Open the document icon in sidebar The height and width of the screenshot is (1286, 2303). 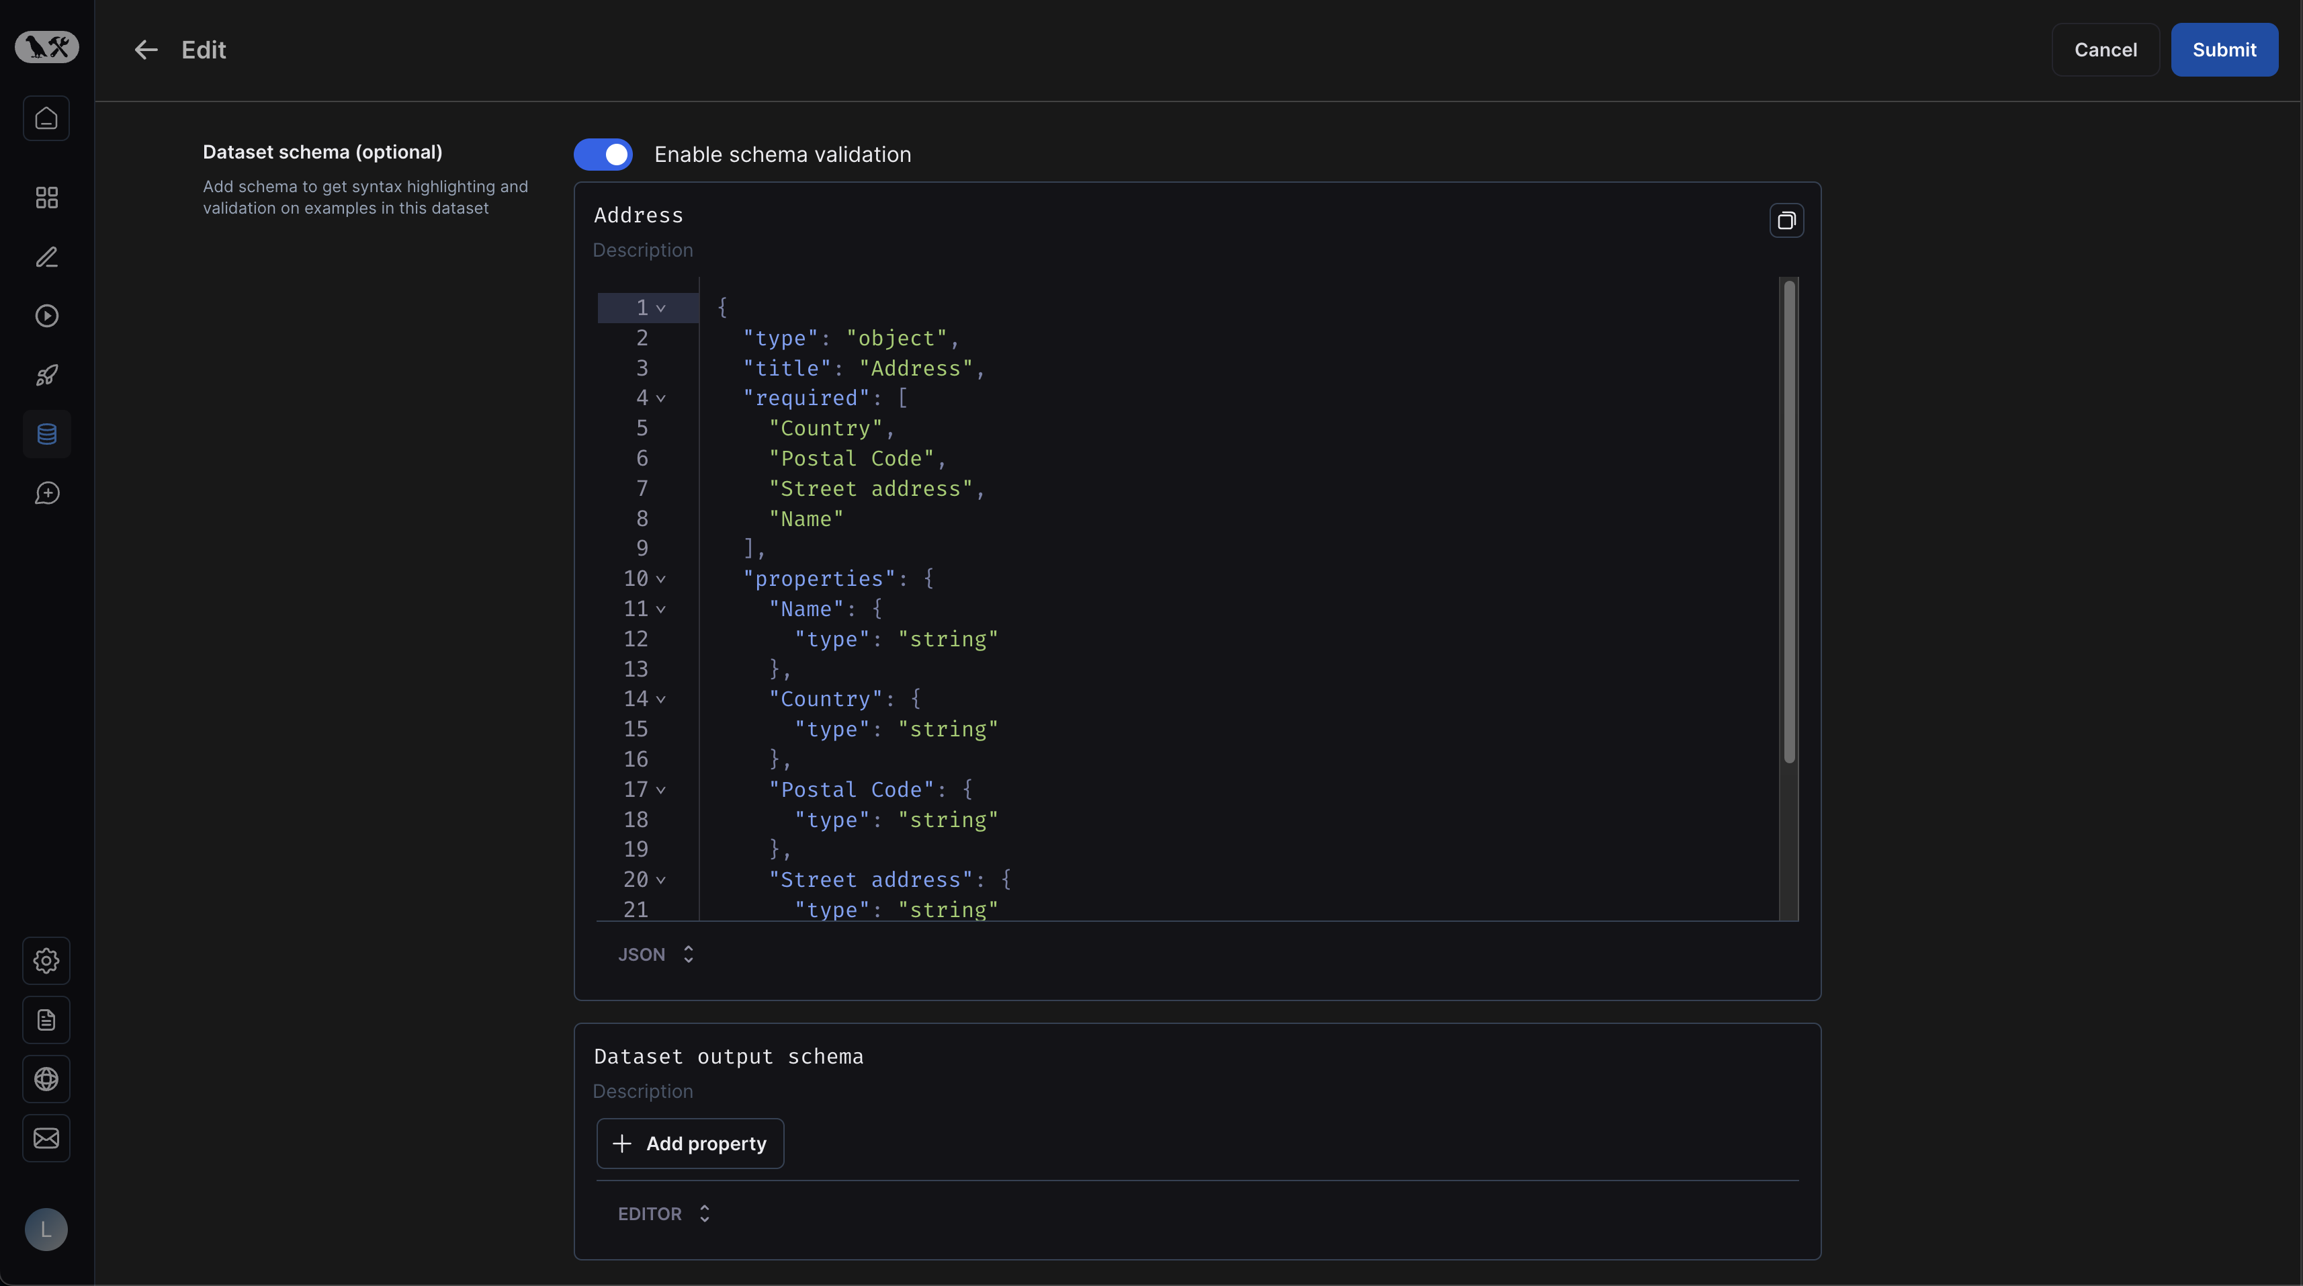pyautogui.click(x=46, y=1019)
